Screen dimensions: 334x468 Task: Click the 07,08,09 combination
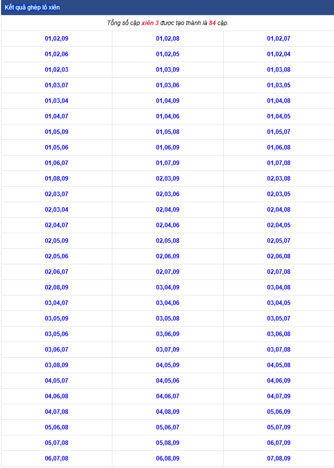point(278,458)
